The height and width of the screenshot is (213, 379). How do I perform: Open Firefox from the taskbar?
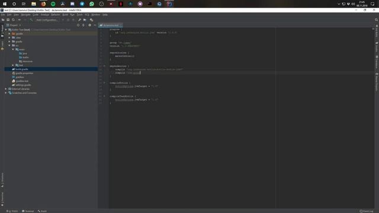coord(43,4)
